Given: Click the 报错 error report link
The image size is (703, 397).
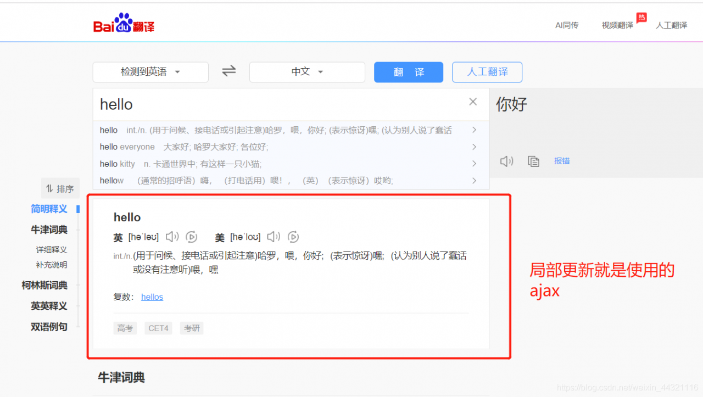Looking at the screenshot, I should point(562,161).
